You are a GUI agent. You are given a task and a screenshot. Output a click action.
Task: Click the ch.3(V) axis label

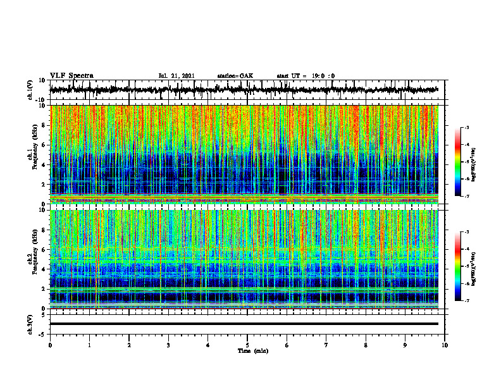click(30, 324)
